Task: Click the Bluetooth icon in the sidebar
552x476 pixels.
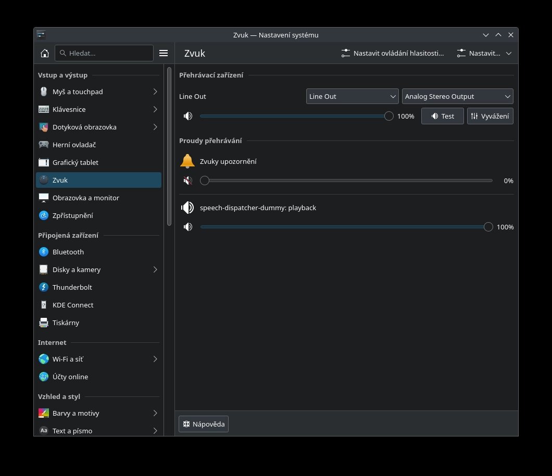Action: [44, 252]
